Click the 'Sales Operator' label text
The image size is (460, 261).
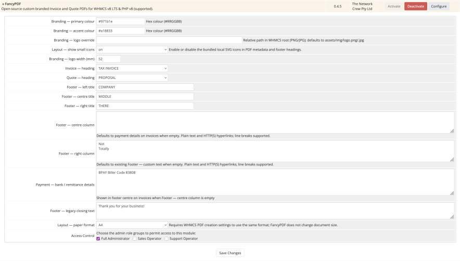pos(150,239)
